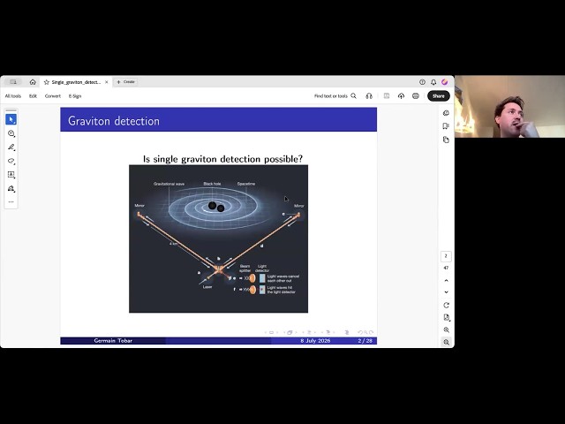Open the bookmarks panel icon
This screenshot has height=424, width=565.
click(446, 126)
